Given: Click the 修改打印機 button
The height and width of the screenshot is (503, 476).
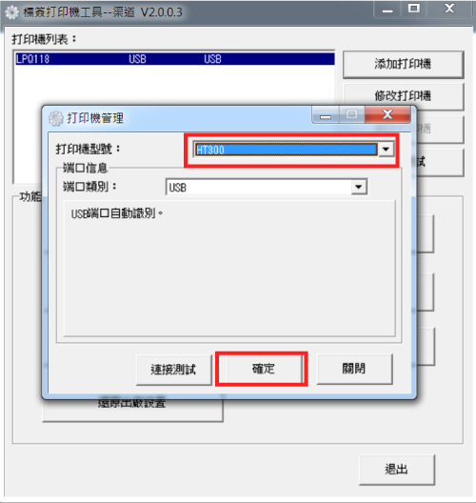Looking at the screenshot, I should [x=404, y=95].
